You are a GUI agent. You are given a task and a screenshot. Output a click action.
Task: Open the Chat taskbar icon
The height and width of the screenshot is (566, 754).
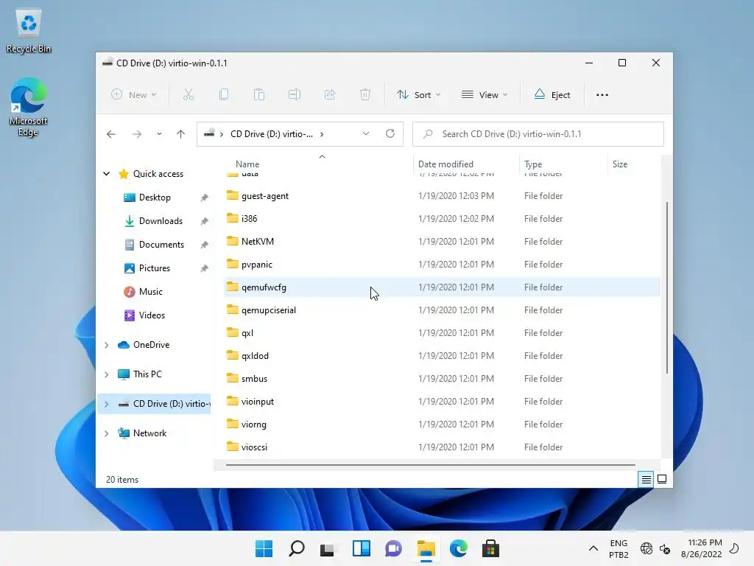click(x=393, y=548)
